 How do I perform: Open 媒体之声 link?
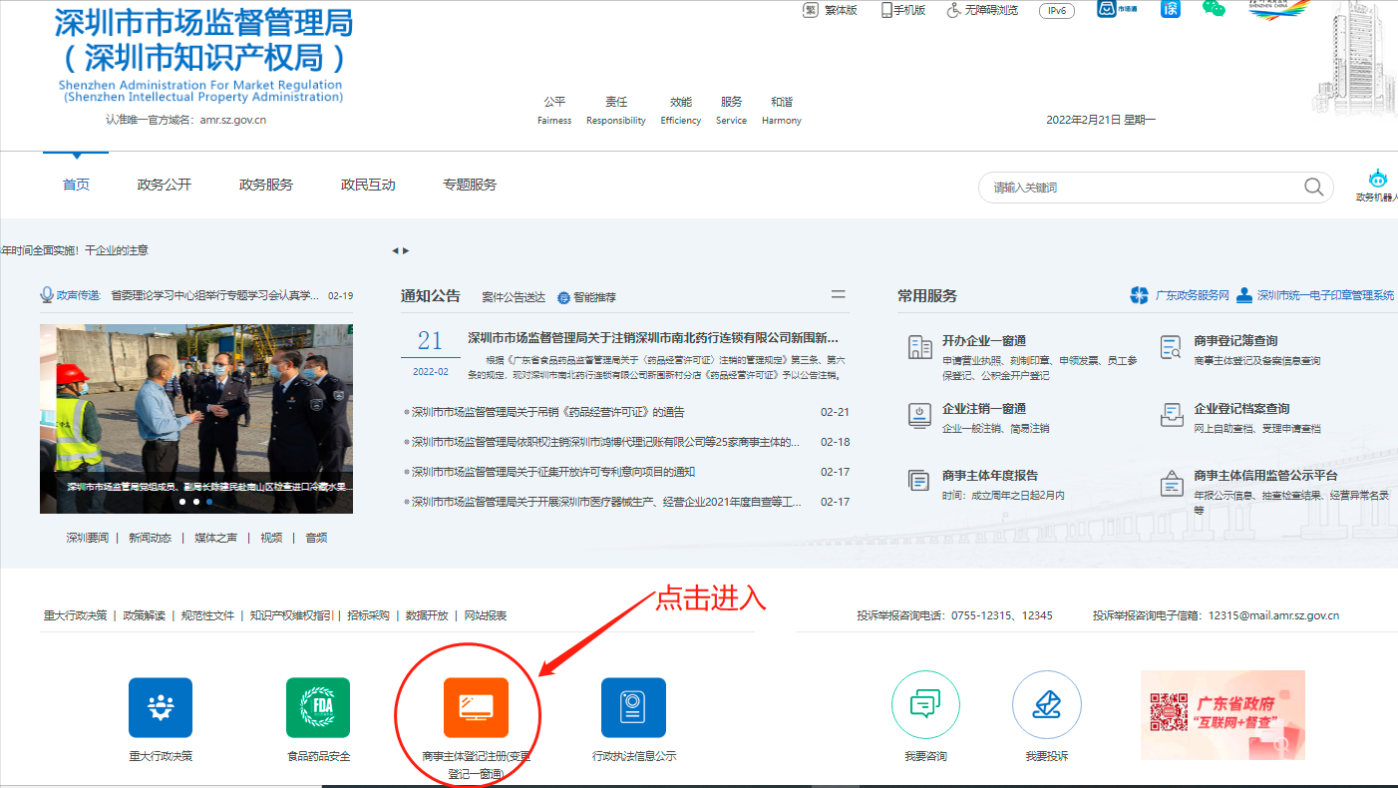pyautogui.click(x=215, y=538)
